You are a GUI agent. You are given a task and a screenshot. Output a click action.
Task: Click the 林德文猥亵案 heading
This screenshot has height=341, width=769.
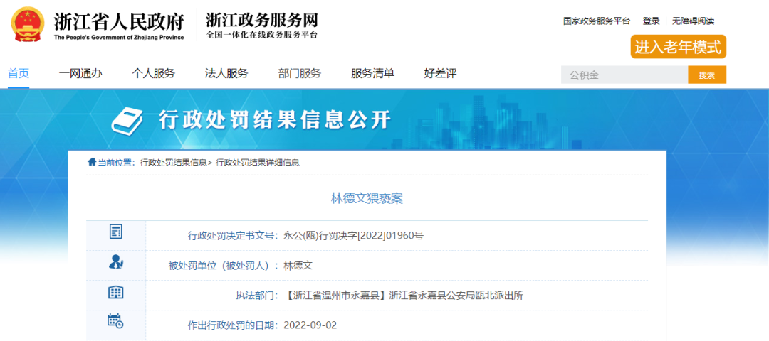367,199
